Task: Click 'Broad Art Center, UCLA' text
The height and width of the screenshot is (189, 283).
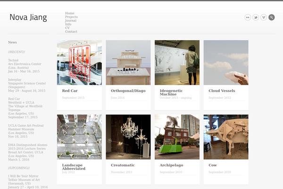Action: pos(25,152)
